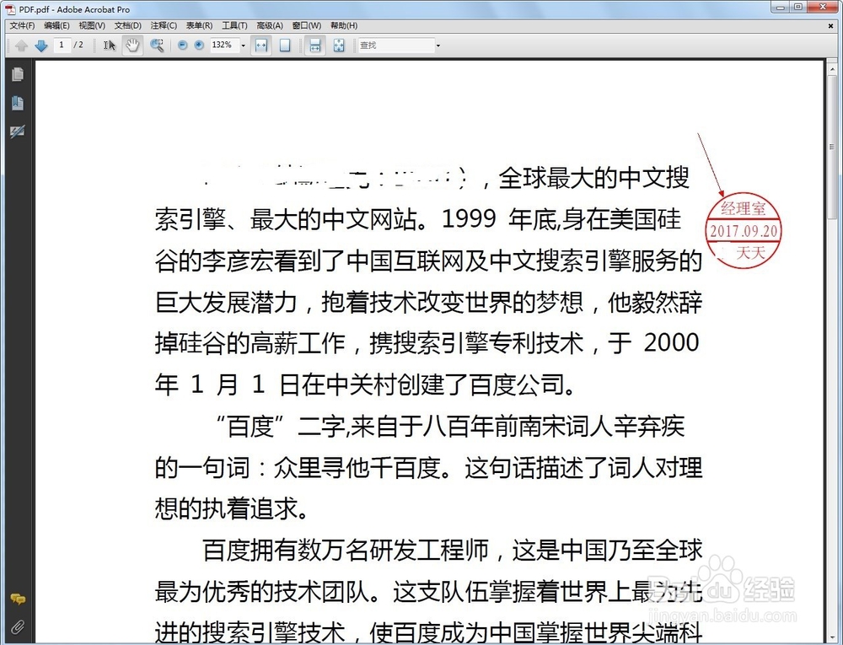Open the Signatures panel in sidebar
Image resolution: width=843 pixels, height=645 pixels.
click(17, 132)
